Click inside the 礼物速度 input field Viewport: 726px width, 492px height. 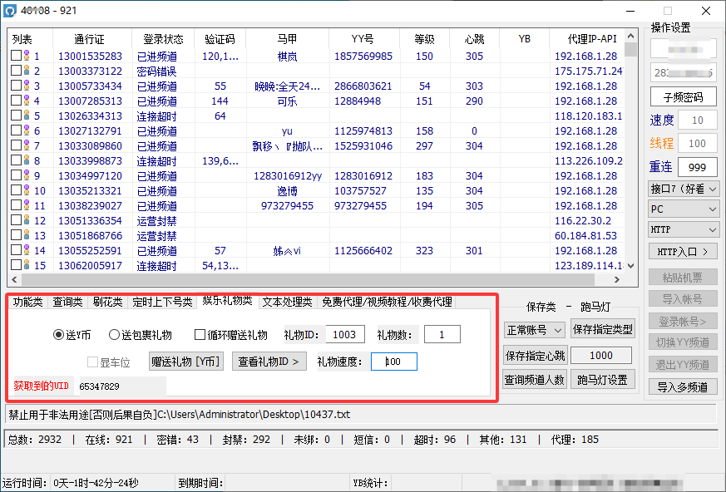click(394, 362)
